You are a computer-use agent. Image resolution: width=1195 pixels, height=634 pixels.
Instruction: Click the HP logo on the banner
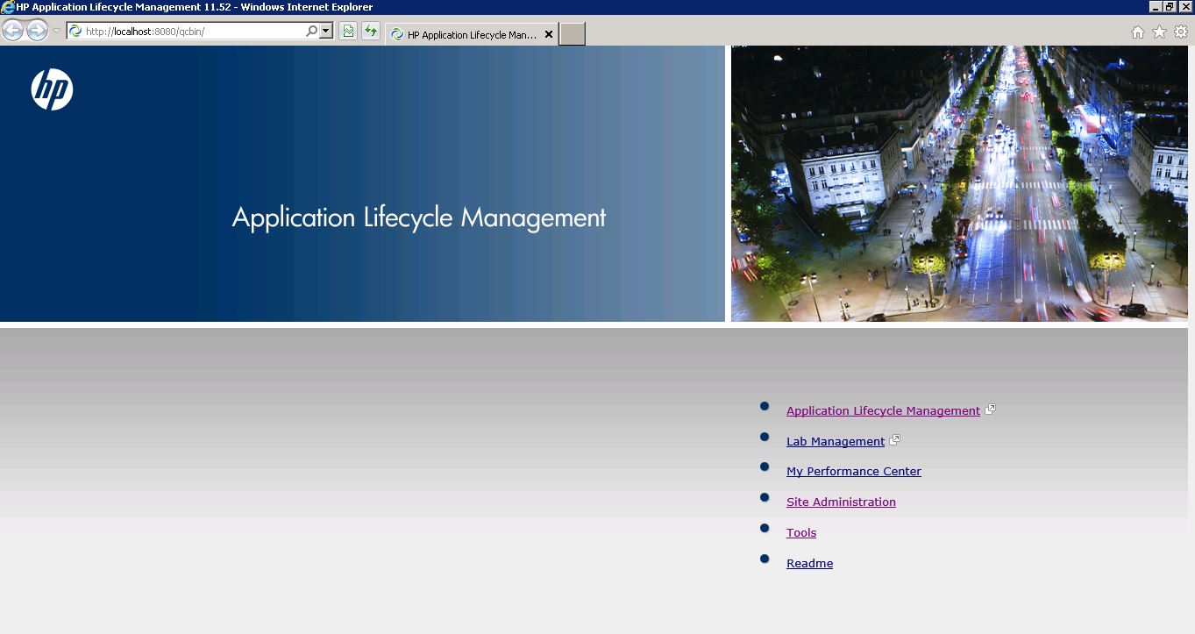[x=52, y=90]
